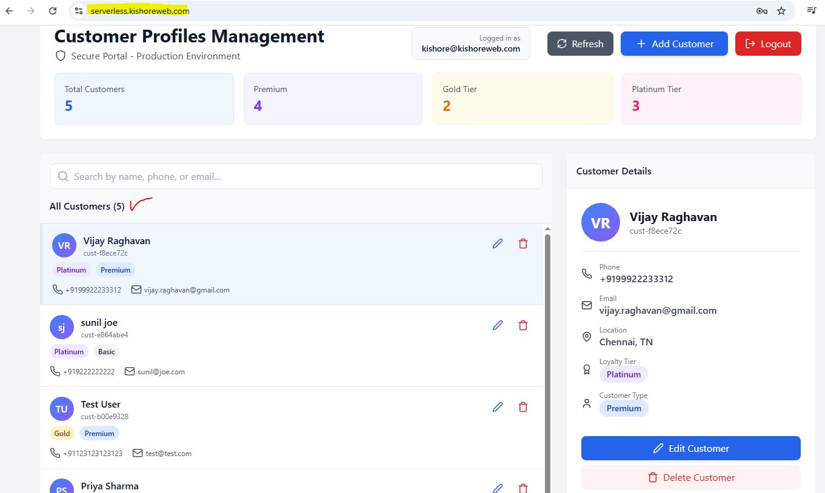
Task: Click the delete trash icon for Vijay Raghavan
Action: pyautogui.click(x=523, y=243)
